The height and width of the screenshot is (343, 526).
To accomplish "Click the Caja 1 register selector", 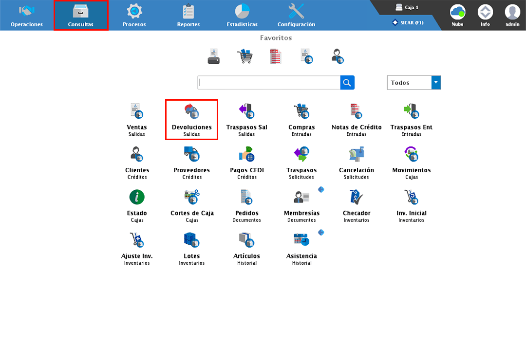I will (x=407, y=8).
